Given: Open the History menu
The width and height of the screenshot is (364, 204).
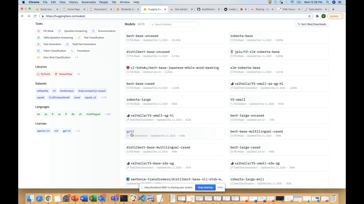Looking at the screenshot, I should click(73, 2).
